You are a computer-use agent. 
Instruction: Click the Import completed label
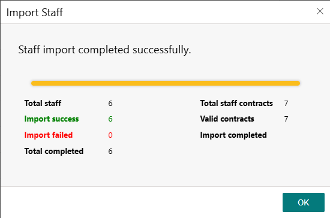tap(233, 135)
